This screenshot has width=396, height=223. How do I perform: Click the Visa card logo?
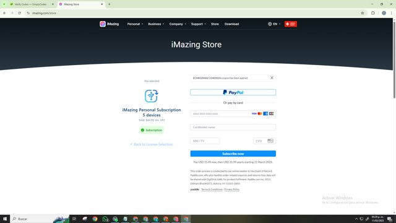pyautogui.click(x=254, y=114)
